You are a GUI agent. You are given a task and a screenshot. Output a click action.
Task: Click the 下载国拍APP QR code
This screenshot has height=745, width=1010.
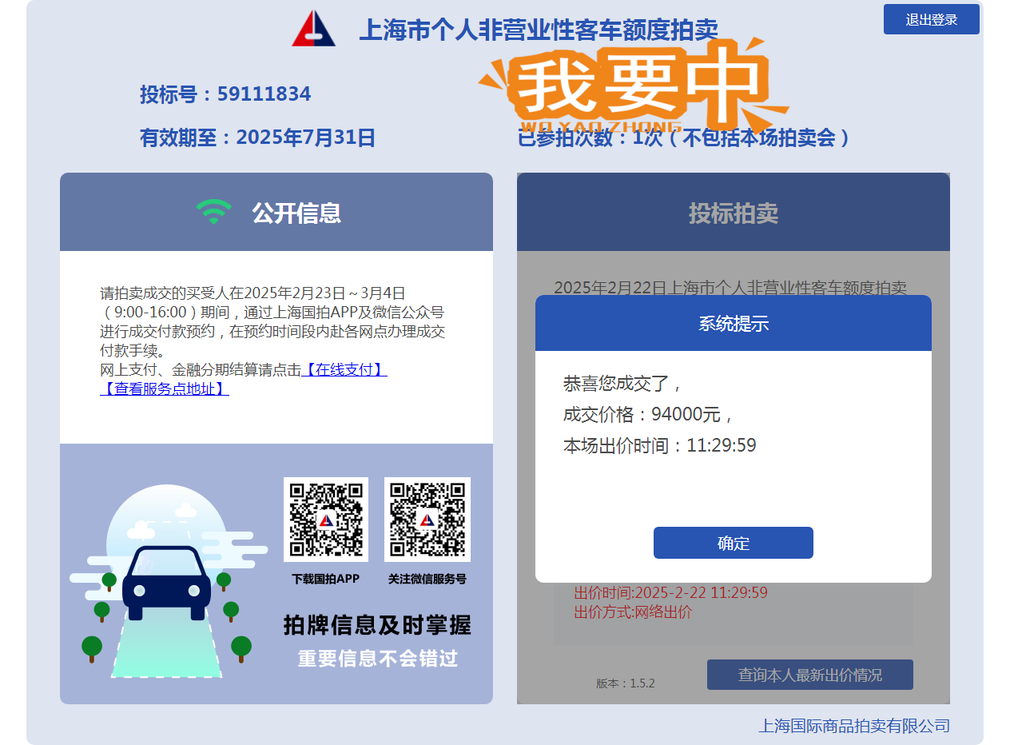[326, 520]
